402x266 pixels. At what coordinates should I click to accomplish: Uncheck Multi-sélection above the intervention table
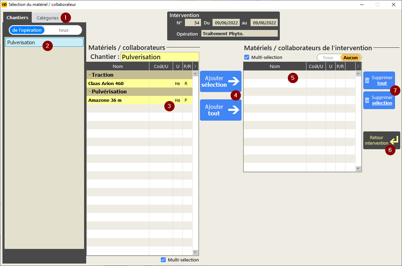(x=247, y=58)
